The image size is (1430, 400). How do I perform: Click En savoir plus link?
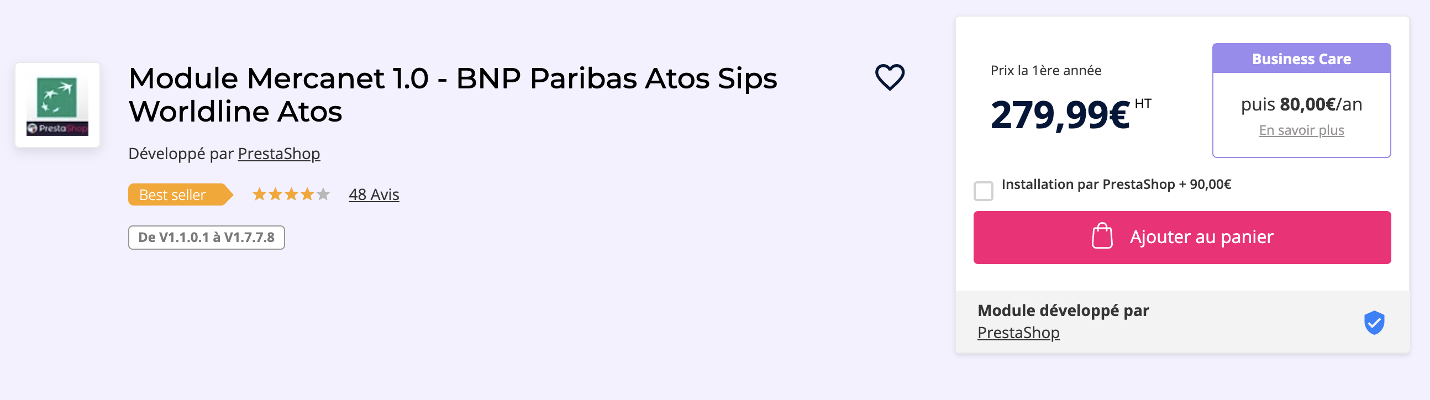pos(1301,130)
